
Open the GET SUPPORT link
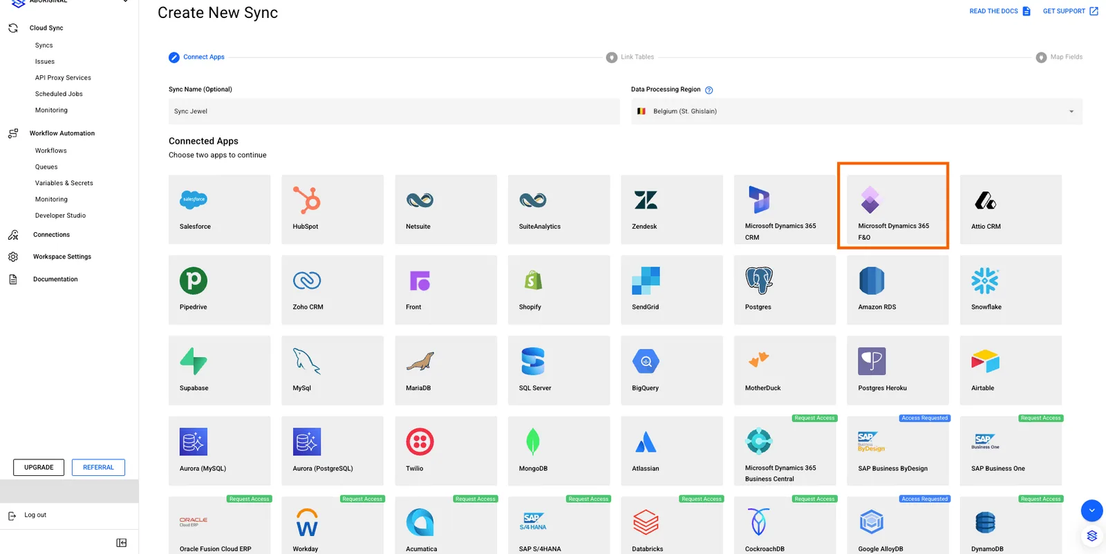1070,11
